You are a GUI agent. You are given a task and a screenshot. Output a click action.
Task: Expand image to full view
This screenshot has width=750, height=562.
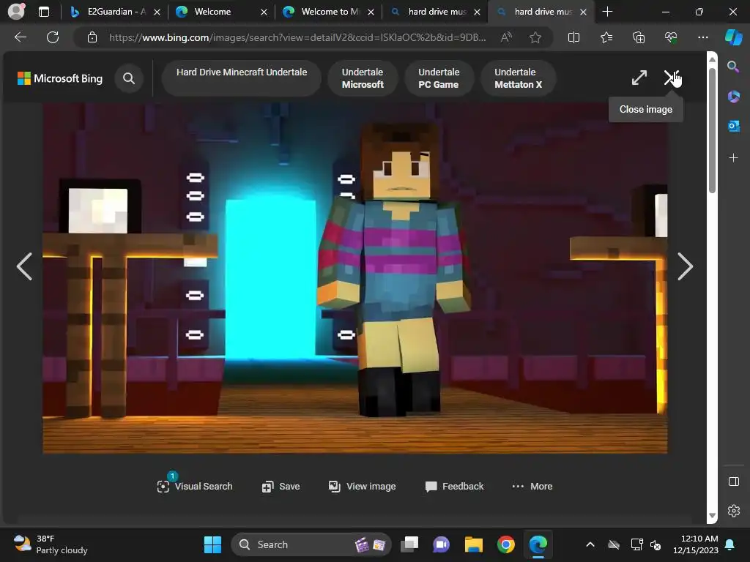(x=639, y=78)
